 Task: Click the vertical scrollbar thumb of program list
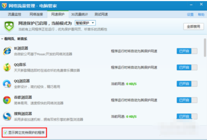[x=205, y=47]
